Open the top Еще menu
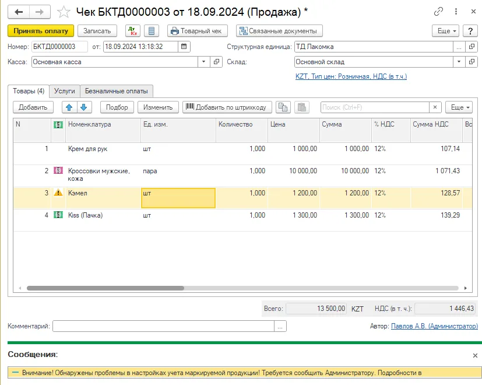This screenshot has height=385, width=482. click(x=445, y=31)
